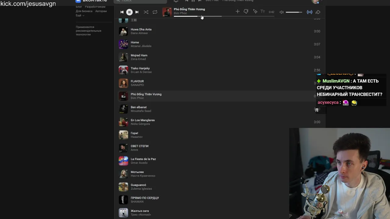Click асухесуса username in chat
The image size is (390, 219).
tap(328, 103)
